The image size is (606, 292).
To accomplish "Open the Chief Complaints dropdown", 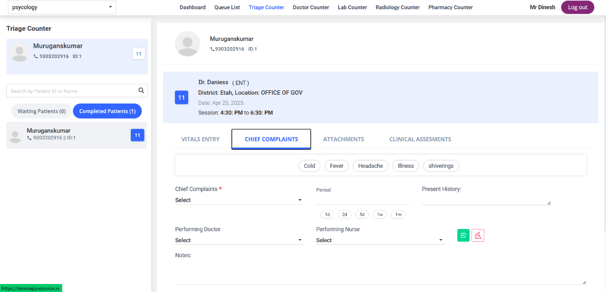I will click(x=239, y=200).
